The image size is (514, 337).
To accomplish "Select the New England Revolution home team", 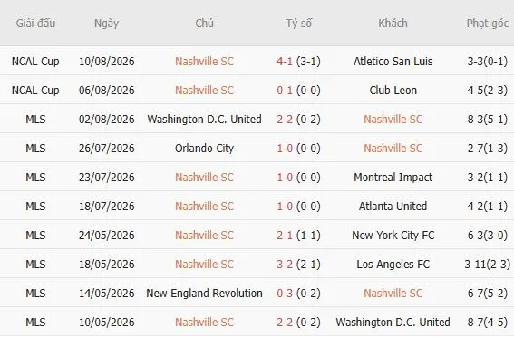I will (x=204, y=294).
